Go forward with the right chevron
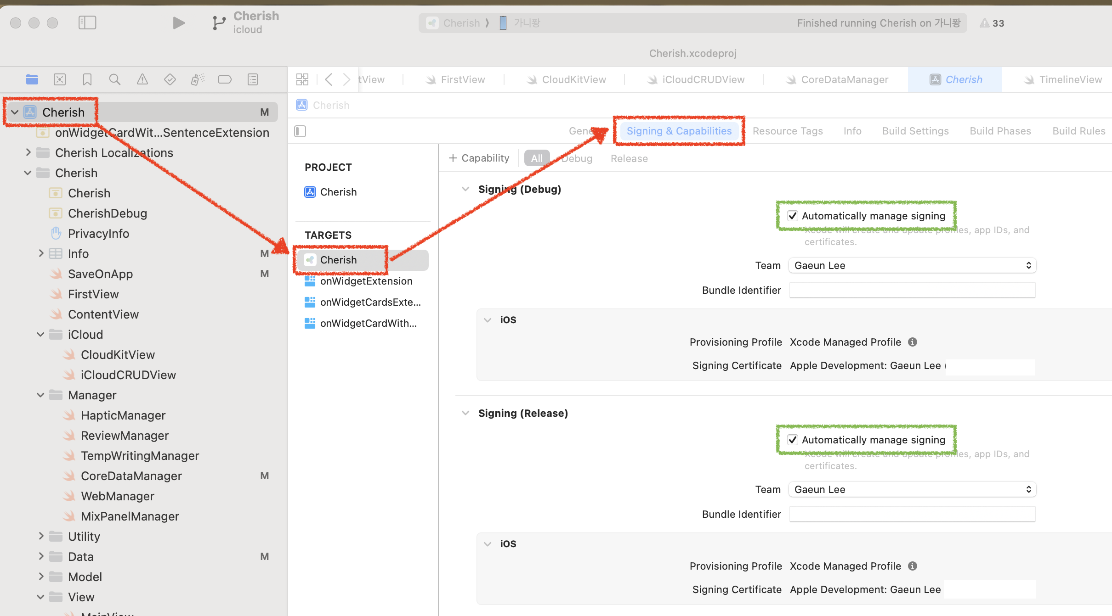Image resolution: width=1112 pixels, height=616 pixels. click(347, 79)
